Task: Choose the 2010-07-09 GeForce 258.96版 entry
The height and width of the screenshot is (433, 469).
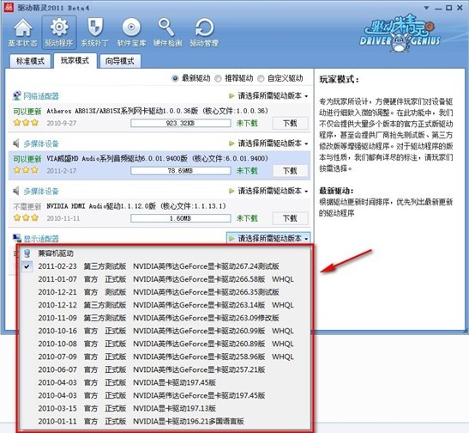Action: pos(165,357)
